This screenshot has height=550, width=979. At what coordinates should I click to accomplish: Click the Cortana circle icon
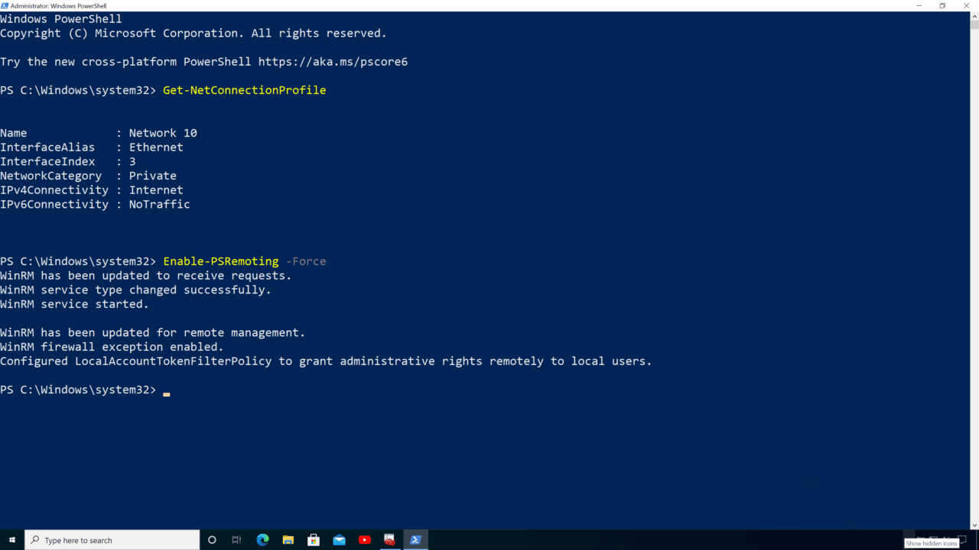point(212,540)
